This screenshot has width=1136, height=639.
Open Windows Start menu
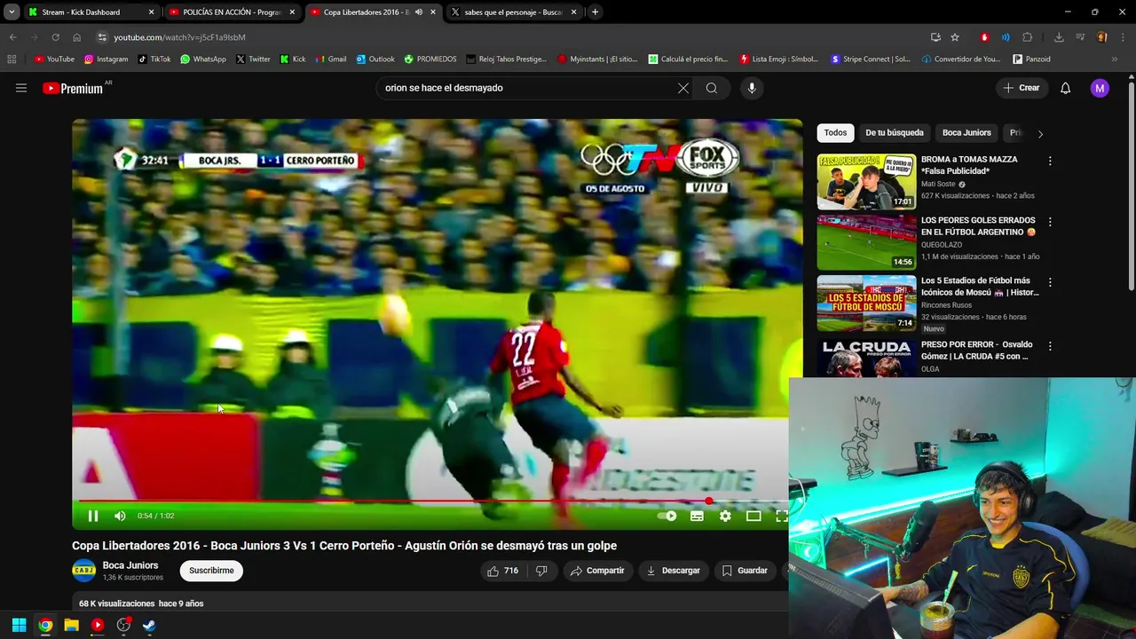click(x=19, y=625)
